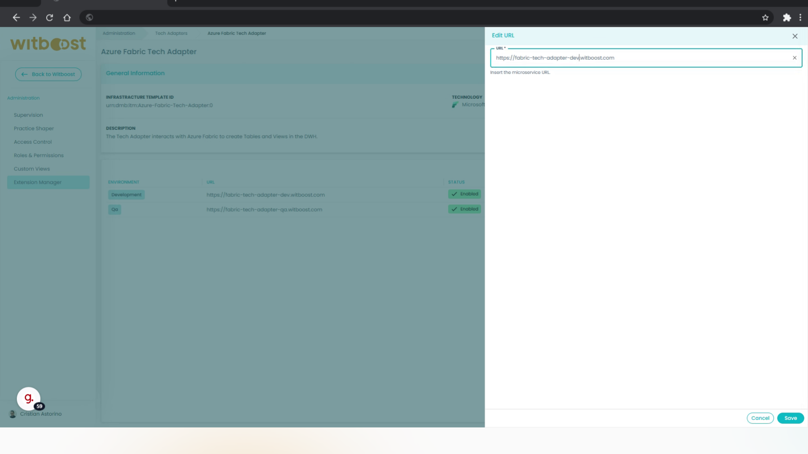808x454 pixels.
Task: Select Roles & Permissions menu item
Action: pos(39,156)
